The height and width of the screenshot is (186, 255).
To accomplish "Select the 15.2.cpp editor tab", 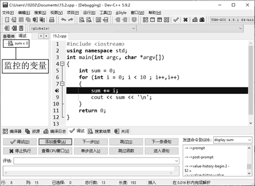I will tap(60, 36).
